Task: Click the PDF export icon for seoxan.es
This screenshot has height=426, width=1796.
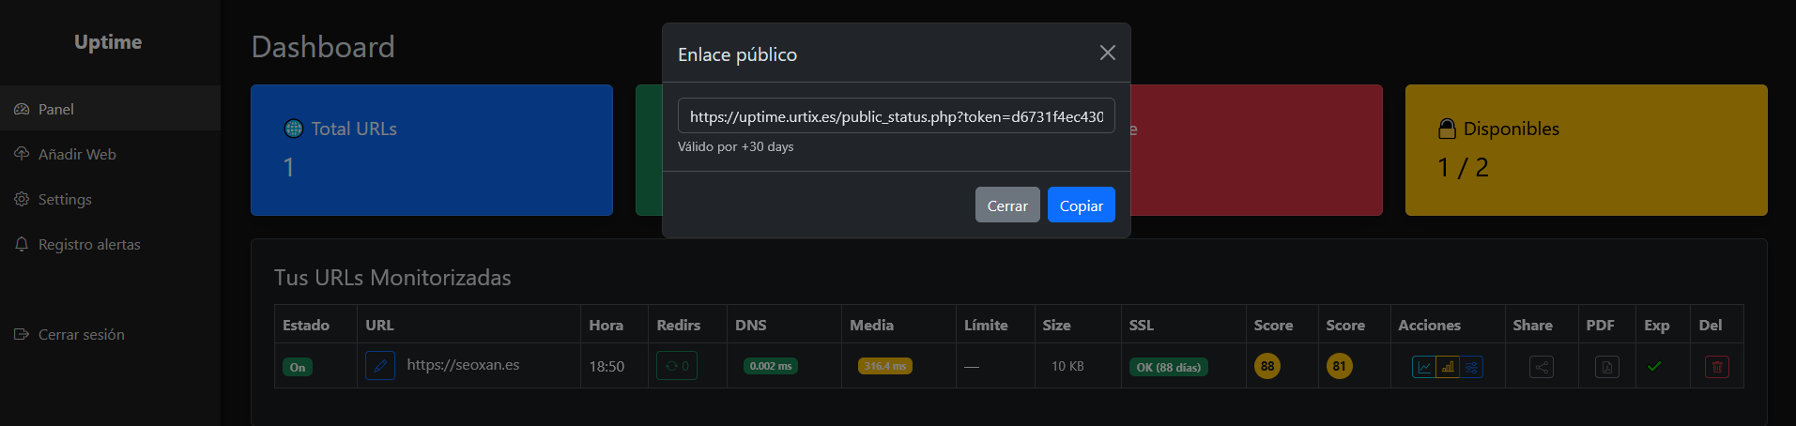Action: (x=1607, y=367)
